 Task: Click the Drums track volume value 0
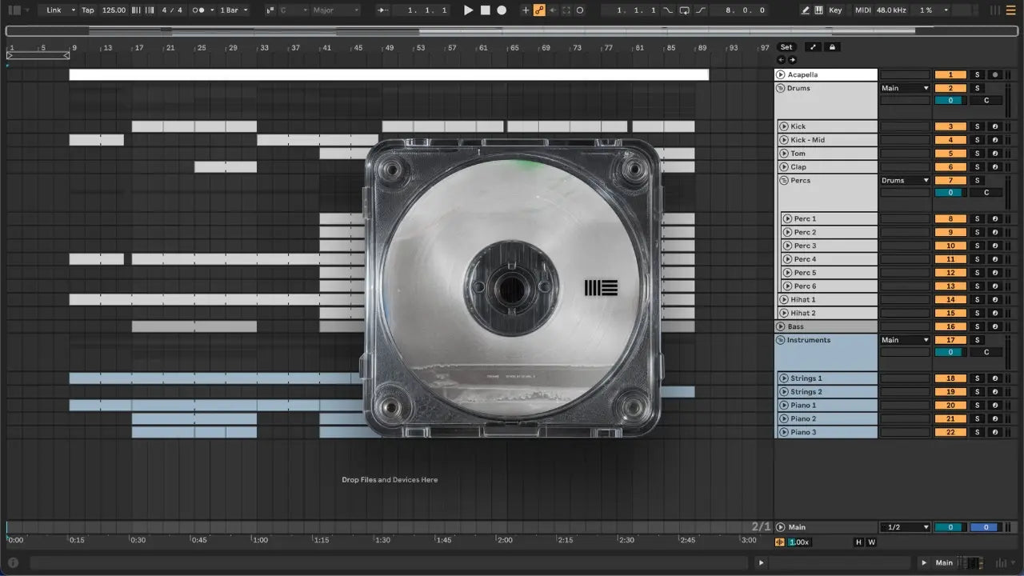pos(950,101)
